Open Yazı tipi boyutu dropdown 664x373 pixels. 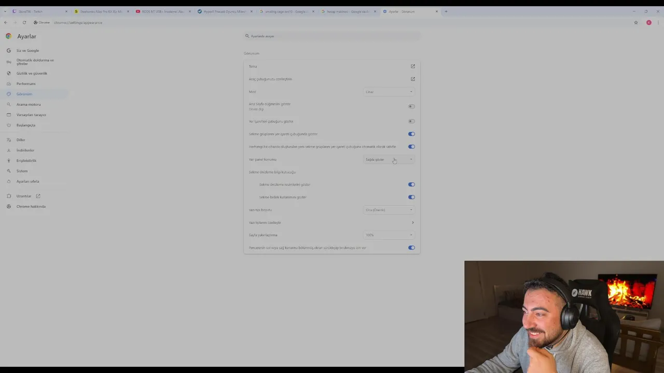click(389, 210)
